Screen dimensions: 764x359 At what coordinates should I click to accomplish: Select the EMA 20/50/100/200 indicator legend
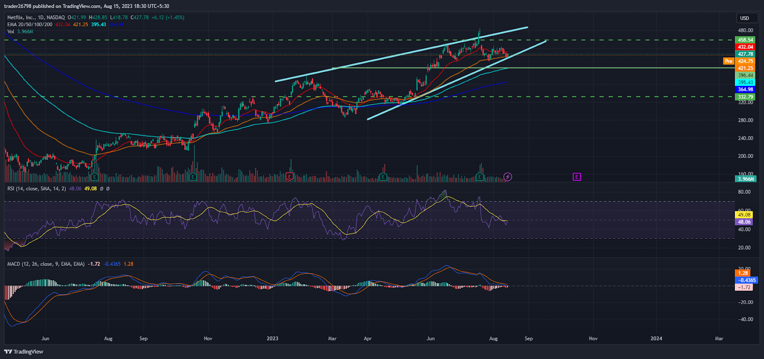30,24
